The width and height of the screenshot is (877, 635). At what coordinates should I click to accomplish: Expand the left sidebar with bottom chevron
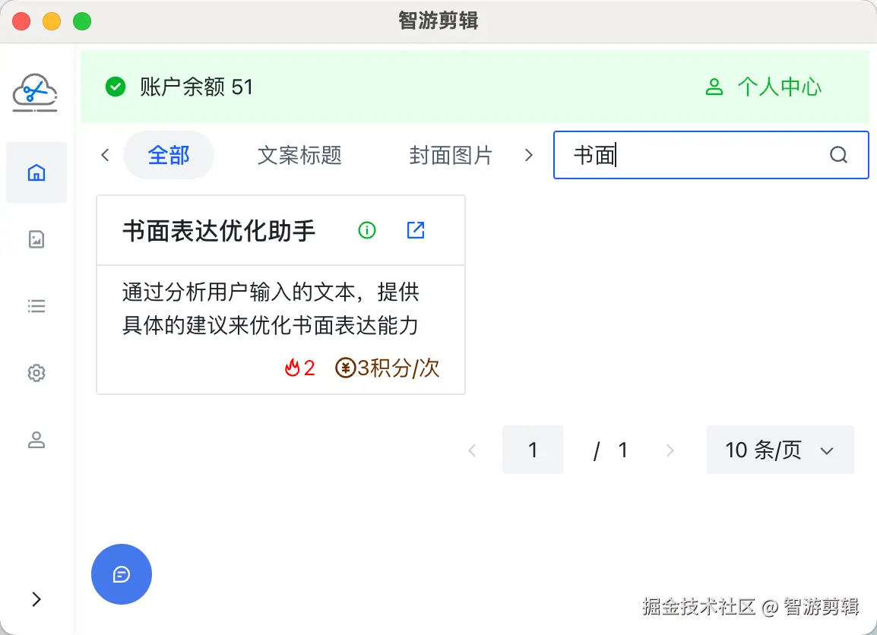(x=36, y=599)
